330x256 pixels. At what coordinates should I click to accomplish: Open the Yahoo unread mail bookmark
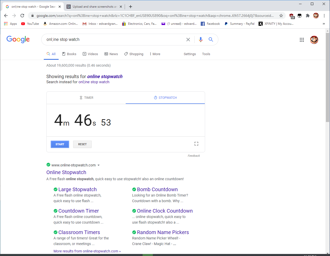click(x=179, y=24)
